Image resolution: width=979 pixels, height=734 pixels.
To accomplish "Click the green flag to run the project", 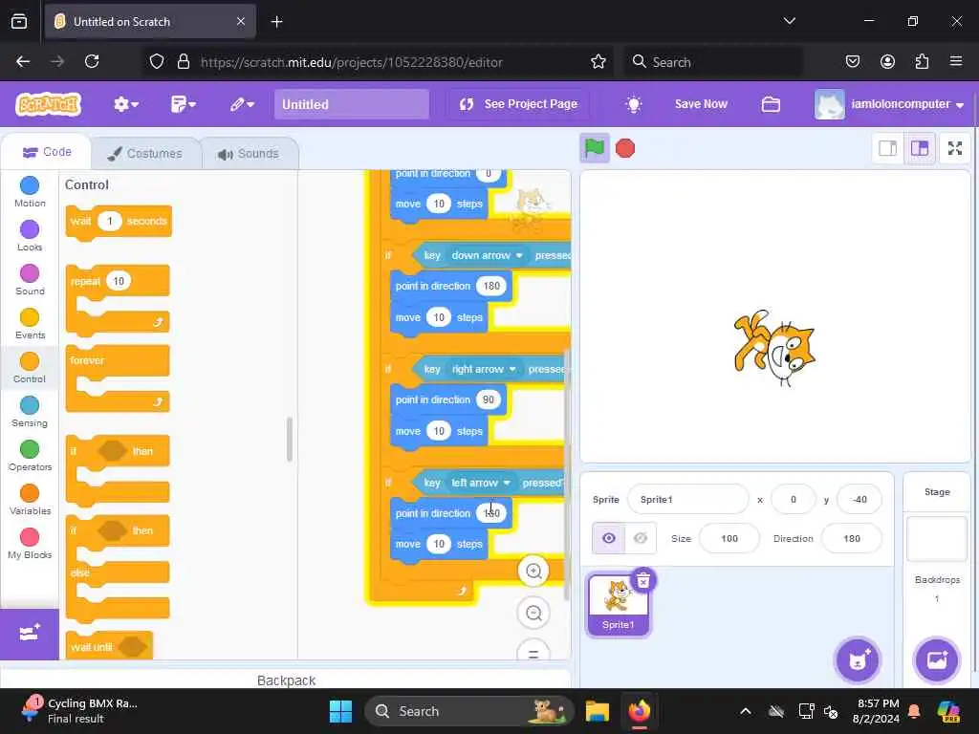I will 594,148.
